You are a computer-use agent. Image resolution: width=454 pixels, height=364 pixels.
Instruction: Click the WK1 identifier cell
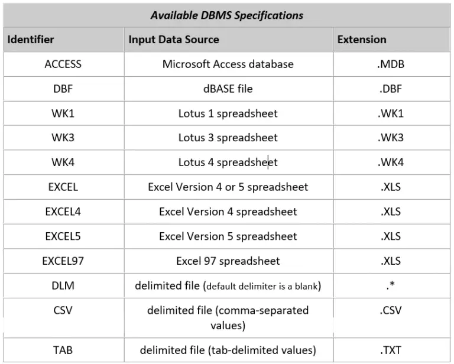pyautogui.click(x=63, y=113)
